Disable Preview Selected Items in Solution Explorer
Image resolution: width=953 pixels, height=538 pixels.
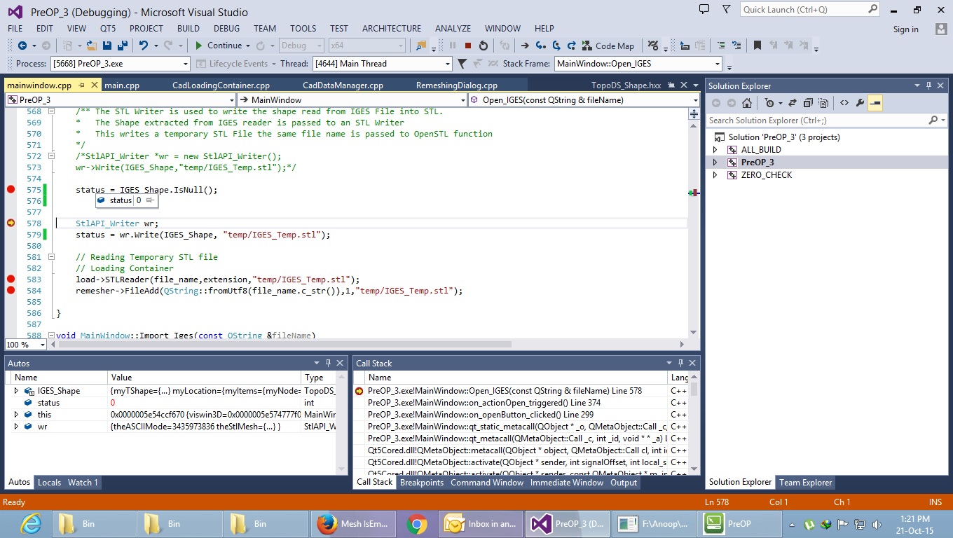tap(875, 103)
